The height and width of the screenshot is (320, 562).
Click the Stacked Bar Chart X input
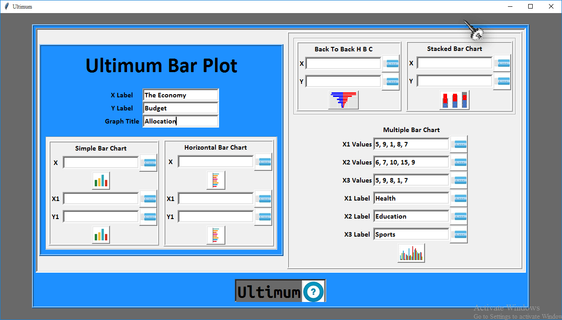[x=455, y=63]
